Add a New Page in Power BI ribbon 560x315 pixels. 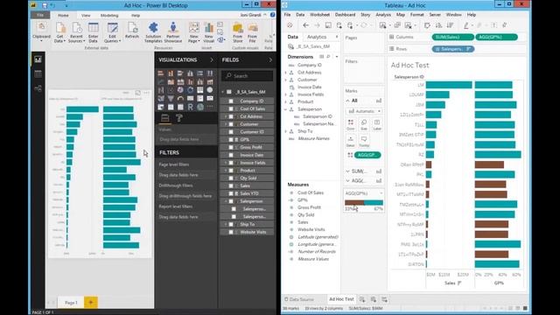coord(194,32)
